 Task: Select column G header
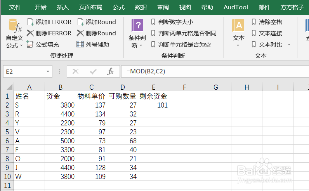tap(215, 87)
